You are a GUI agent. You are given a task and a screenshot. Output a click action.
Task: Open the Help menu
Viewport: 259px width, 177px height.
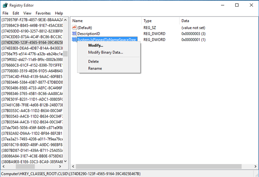click(x=59, y=13)
